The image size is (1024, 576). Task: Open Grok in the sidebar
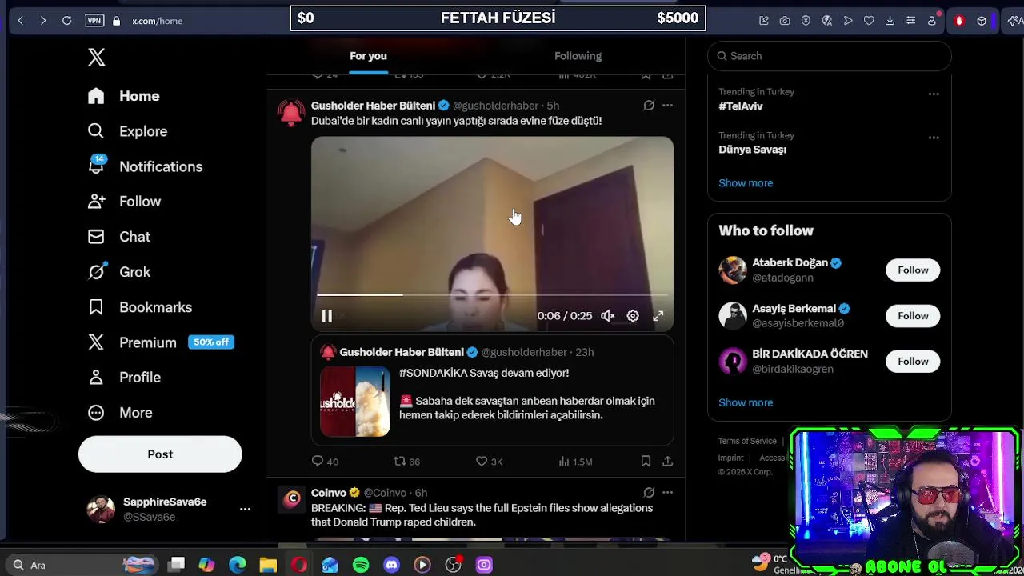(119, 272)
